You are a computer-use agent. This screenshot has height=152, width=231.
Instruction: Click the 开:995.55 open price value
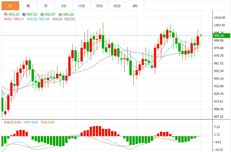point(11,14)
